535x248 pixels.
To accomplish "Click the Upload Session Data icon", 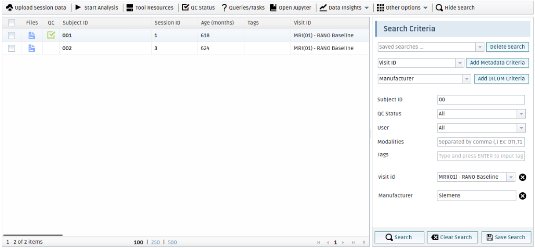I will coord(9,7).
